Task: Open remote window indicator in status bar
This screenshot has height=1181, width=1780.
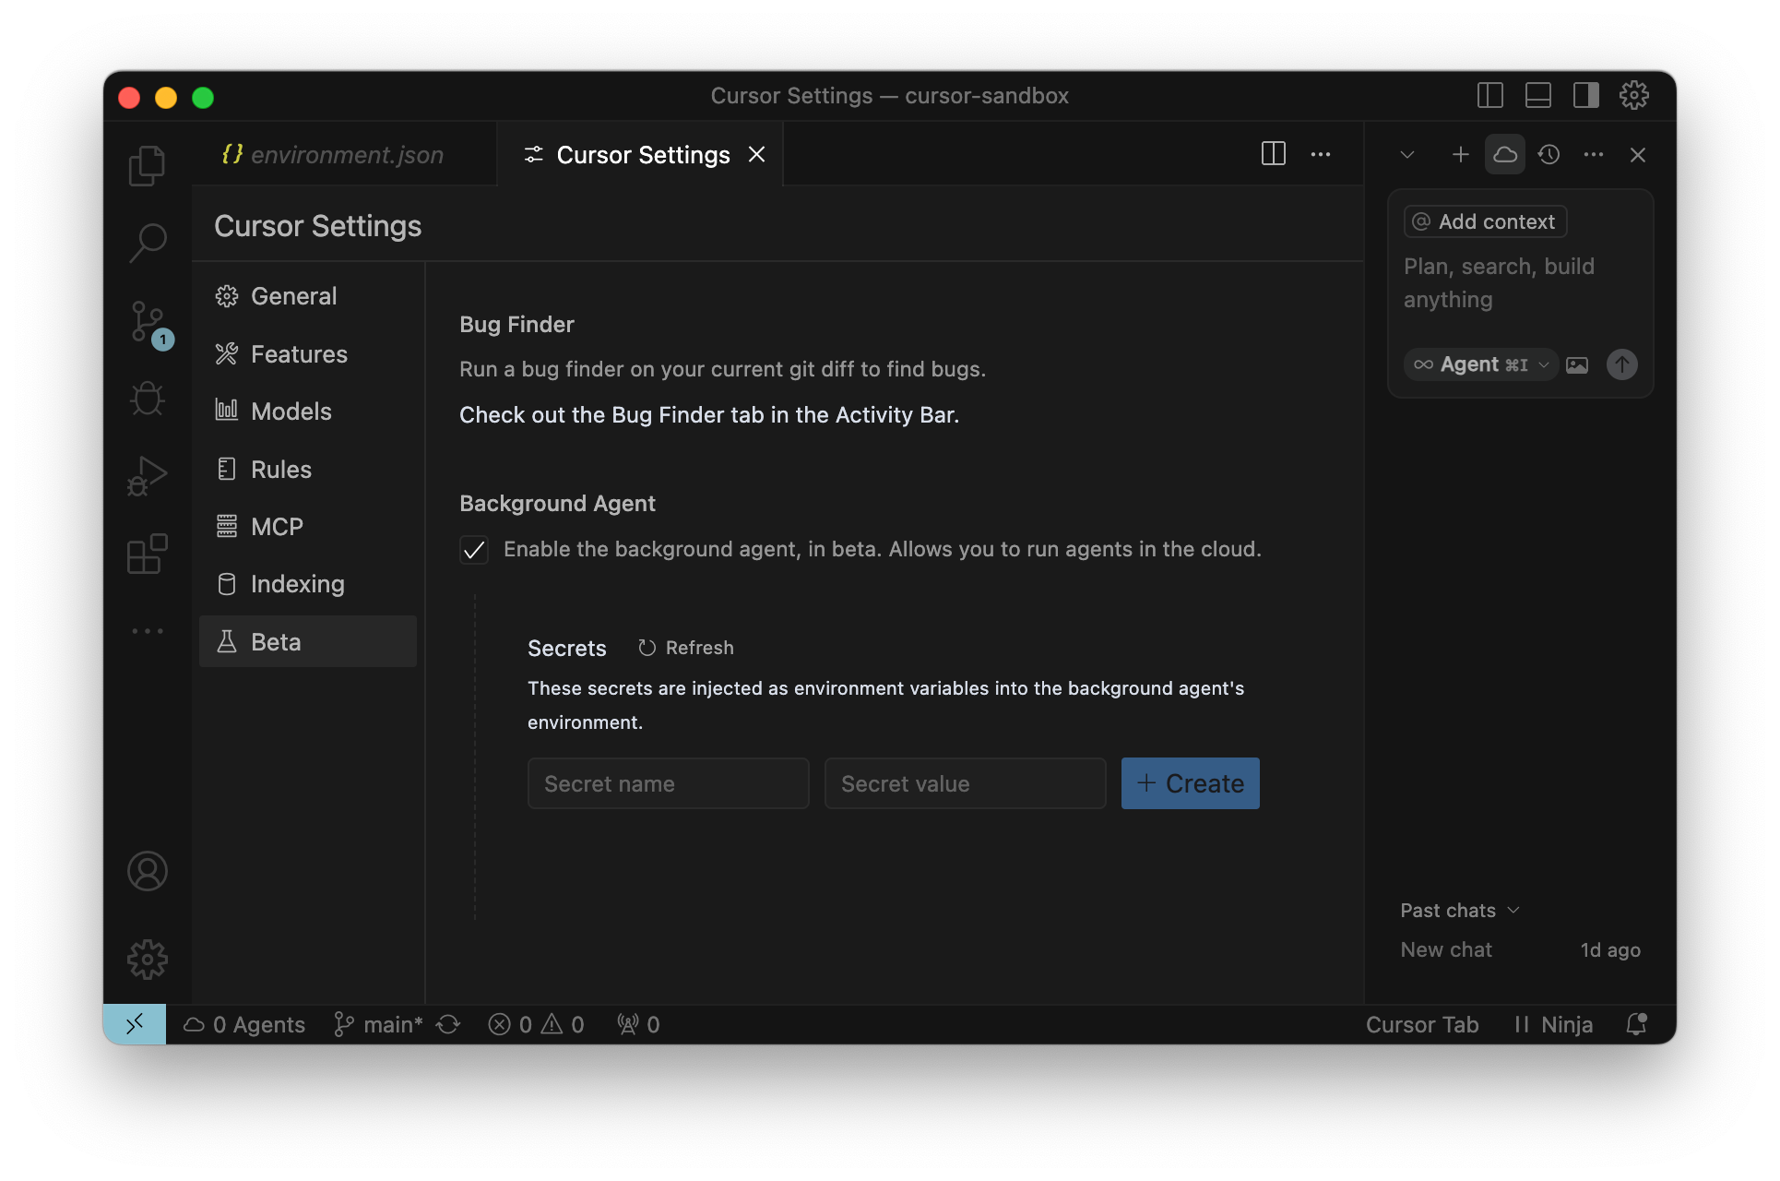Action: (135, 1024)
